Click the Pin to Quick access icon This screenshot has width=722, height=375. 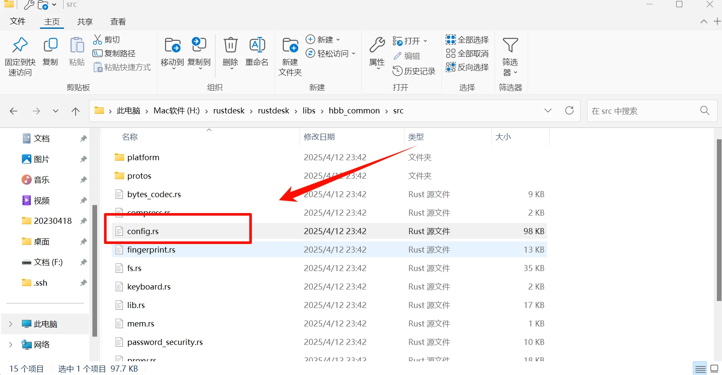pos(20,46)
